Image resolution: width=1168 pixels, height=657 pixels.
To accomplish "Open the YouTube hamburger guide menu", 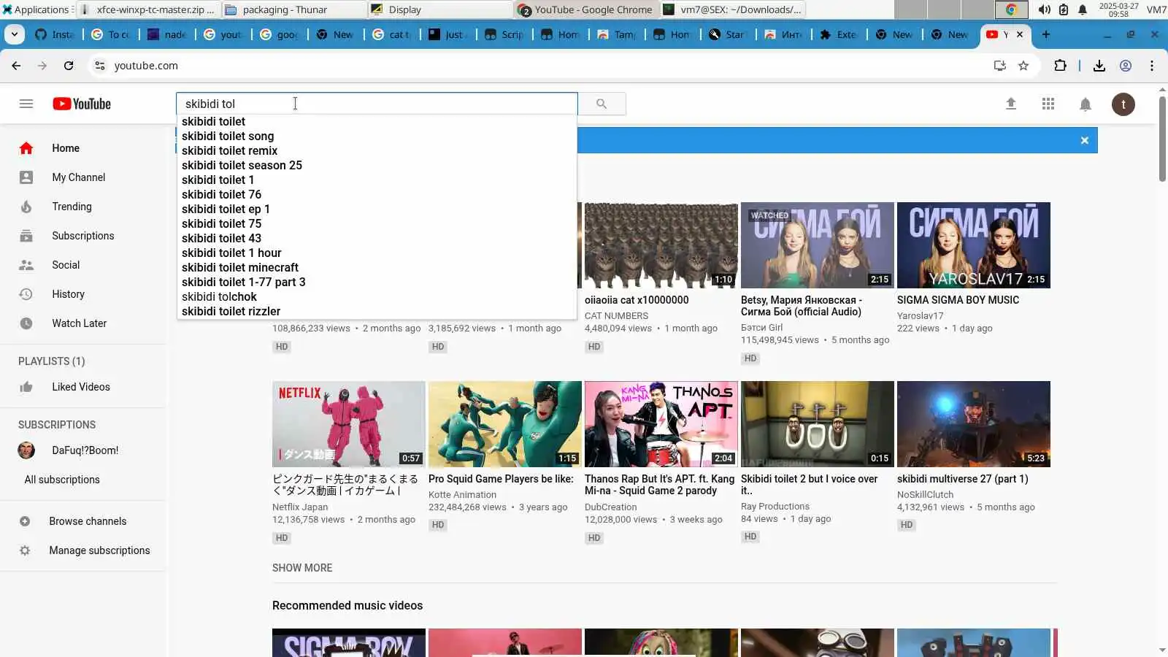I will (x=26, y=104).
